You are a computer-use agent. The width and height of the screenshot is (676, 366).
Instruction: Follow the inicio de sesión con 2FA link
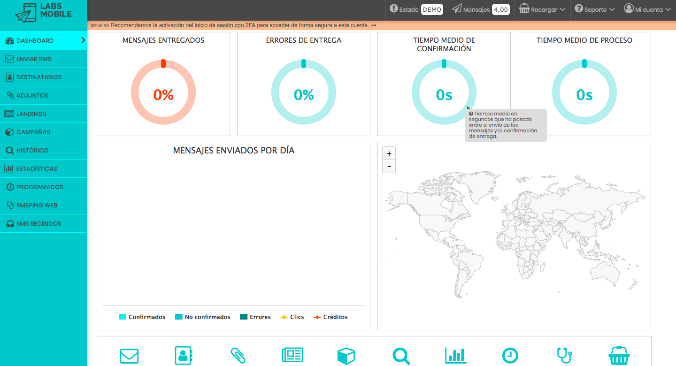(x=225, y=25)
